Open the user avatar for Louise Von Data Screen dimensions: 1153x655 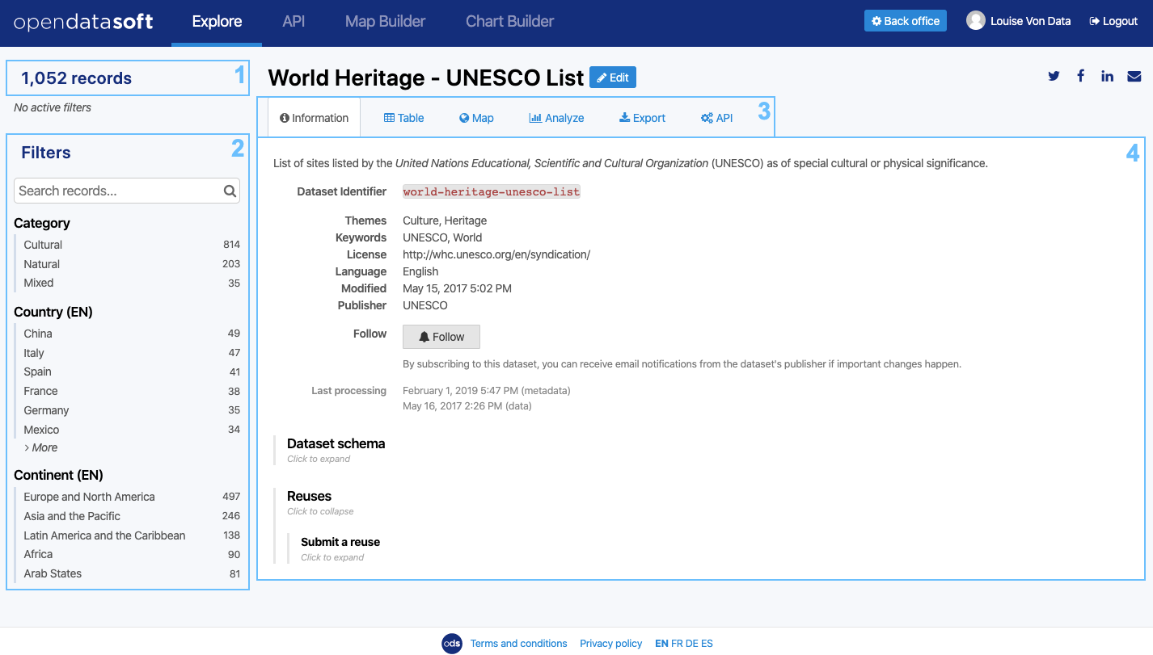(975, 21)
